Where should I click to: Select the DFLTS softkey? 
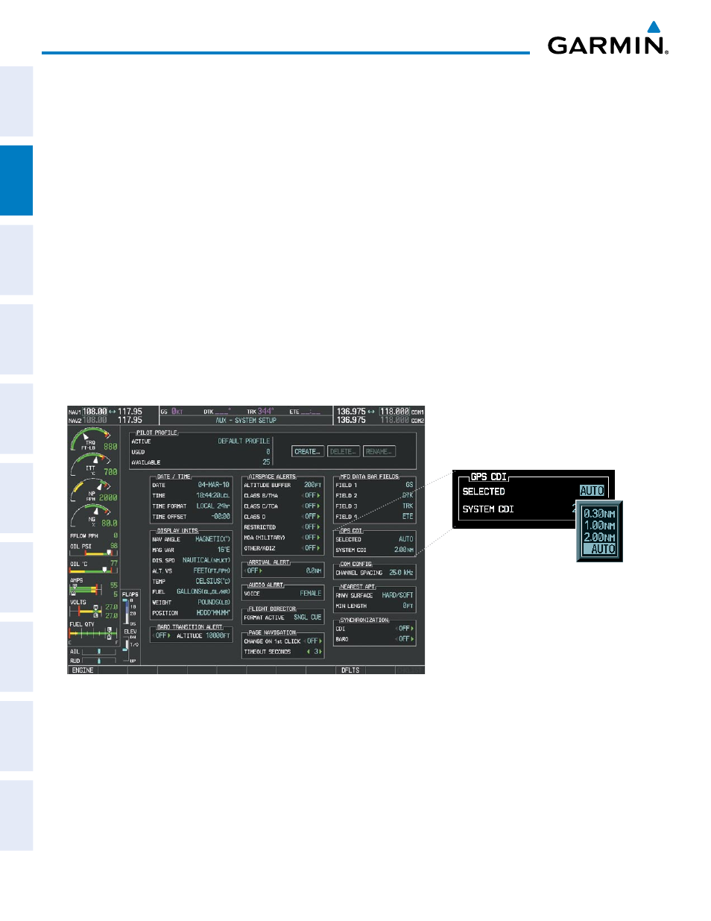coord(350,670)
